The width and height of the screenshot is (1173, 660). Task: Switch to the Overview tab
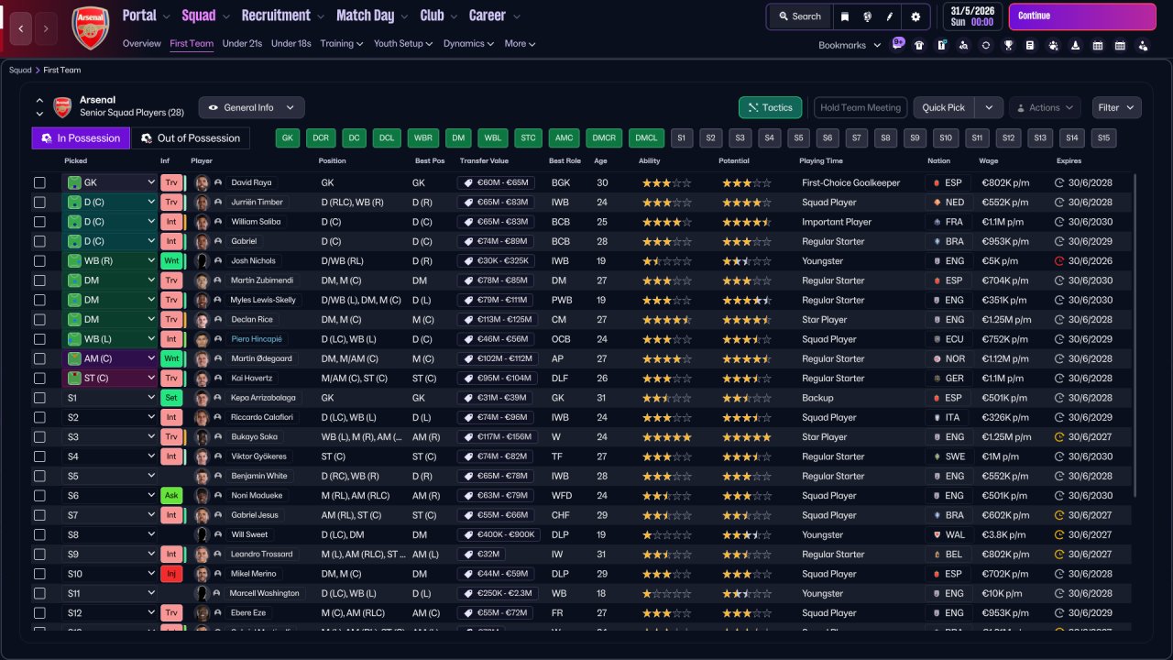[x=142, y=43]
